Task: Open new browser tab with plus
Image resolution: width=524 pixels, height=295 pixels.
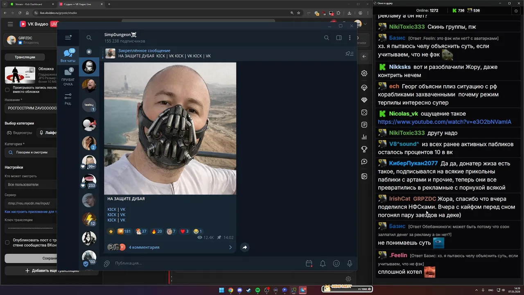Action: [x=109, y=4]
